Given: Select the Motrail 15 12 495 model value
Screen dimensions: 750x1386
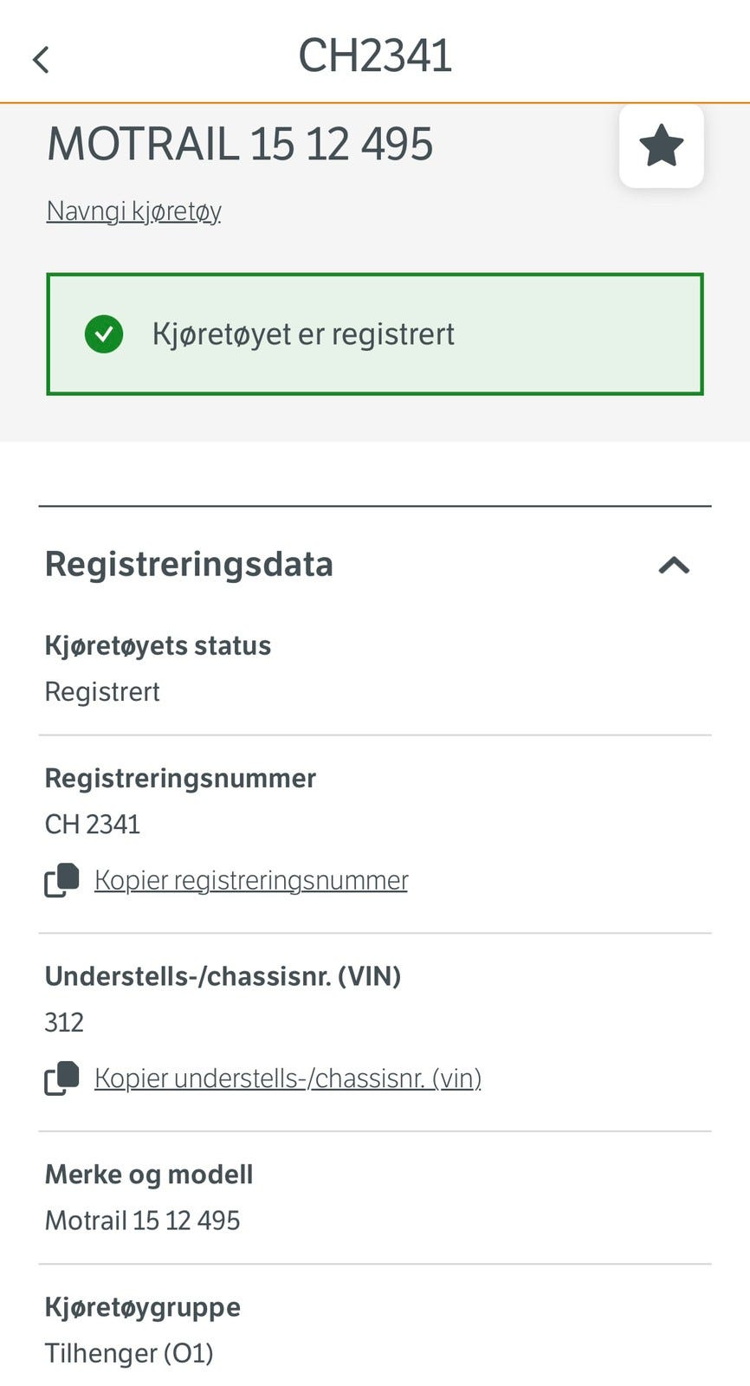Looking at the screenshot, I should pos(142,1221).
